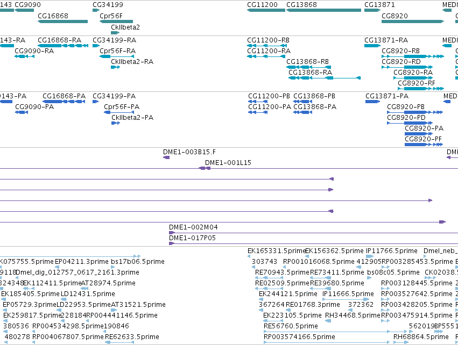The image size is (458, 345).
Task: Open EST AT31521.5prime
Action: coord(138,305)
